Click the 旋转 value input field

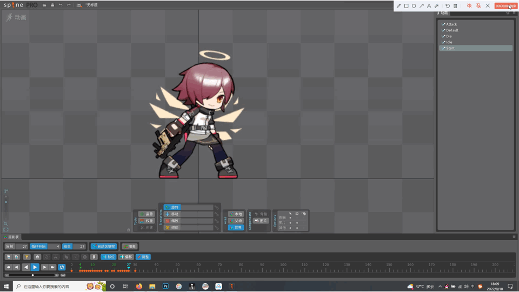point(197,207)
